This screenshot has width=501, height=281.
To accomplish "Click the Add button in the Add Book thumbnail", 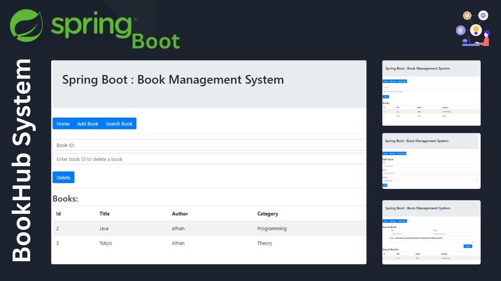I will point(385,185).
